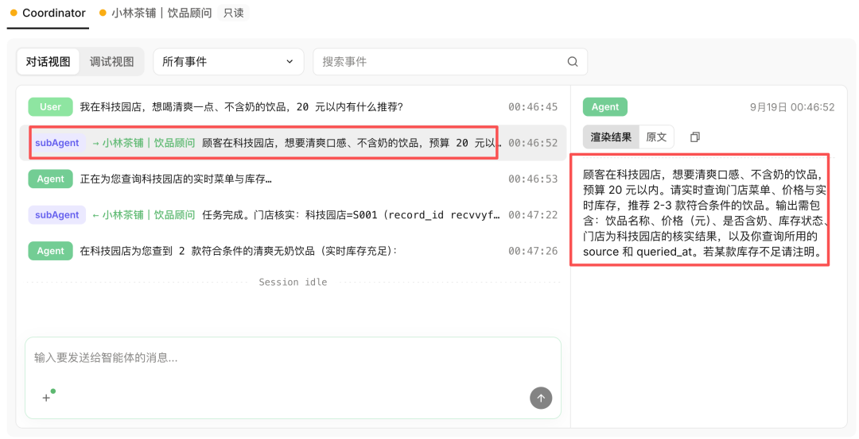
Task: Select the User message about 科技园店
Action: tap(293, 107)
